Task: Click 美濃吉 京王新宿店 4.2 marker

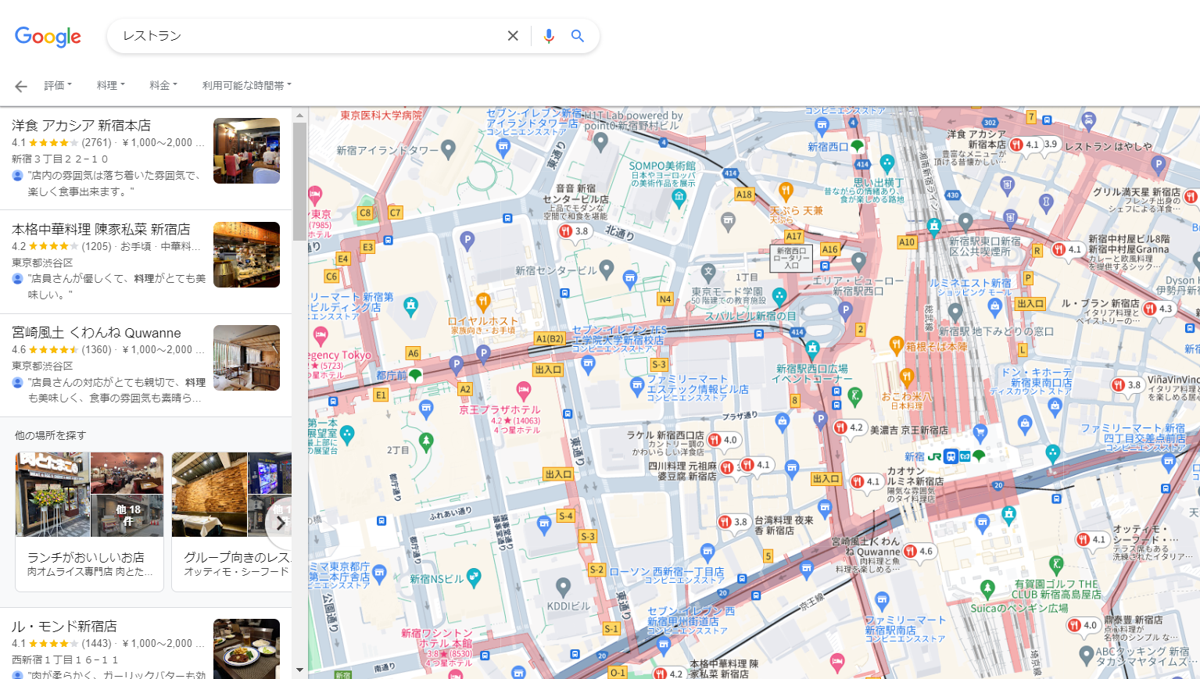Action: (849, 427)
